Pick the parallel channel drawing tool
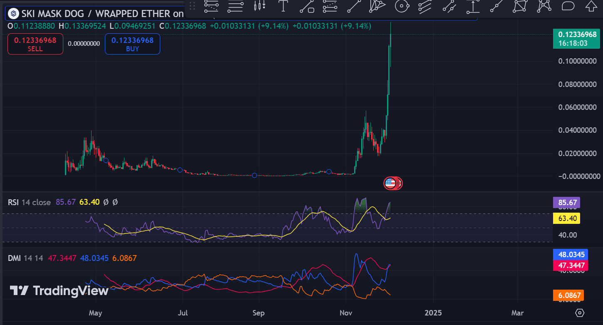This screenshot has width=603, height=325. 425,6
